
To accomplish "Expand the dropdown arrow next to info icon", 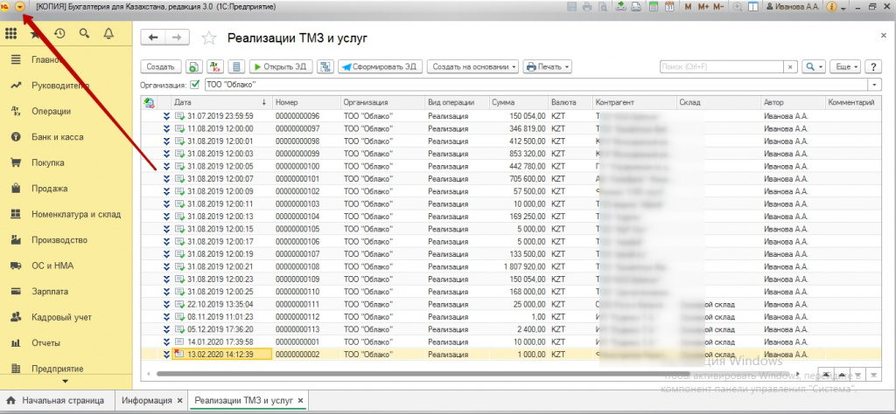I will click(x=843, y=8).
